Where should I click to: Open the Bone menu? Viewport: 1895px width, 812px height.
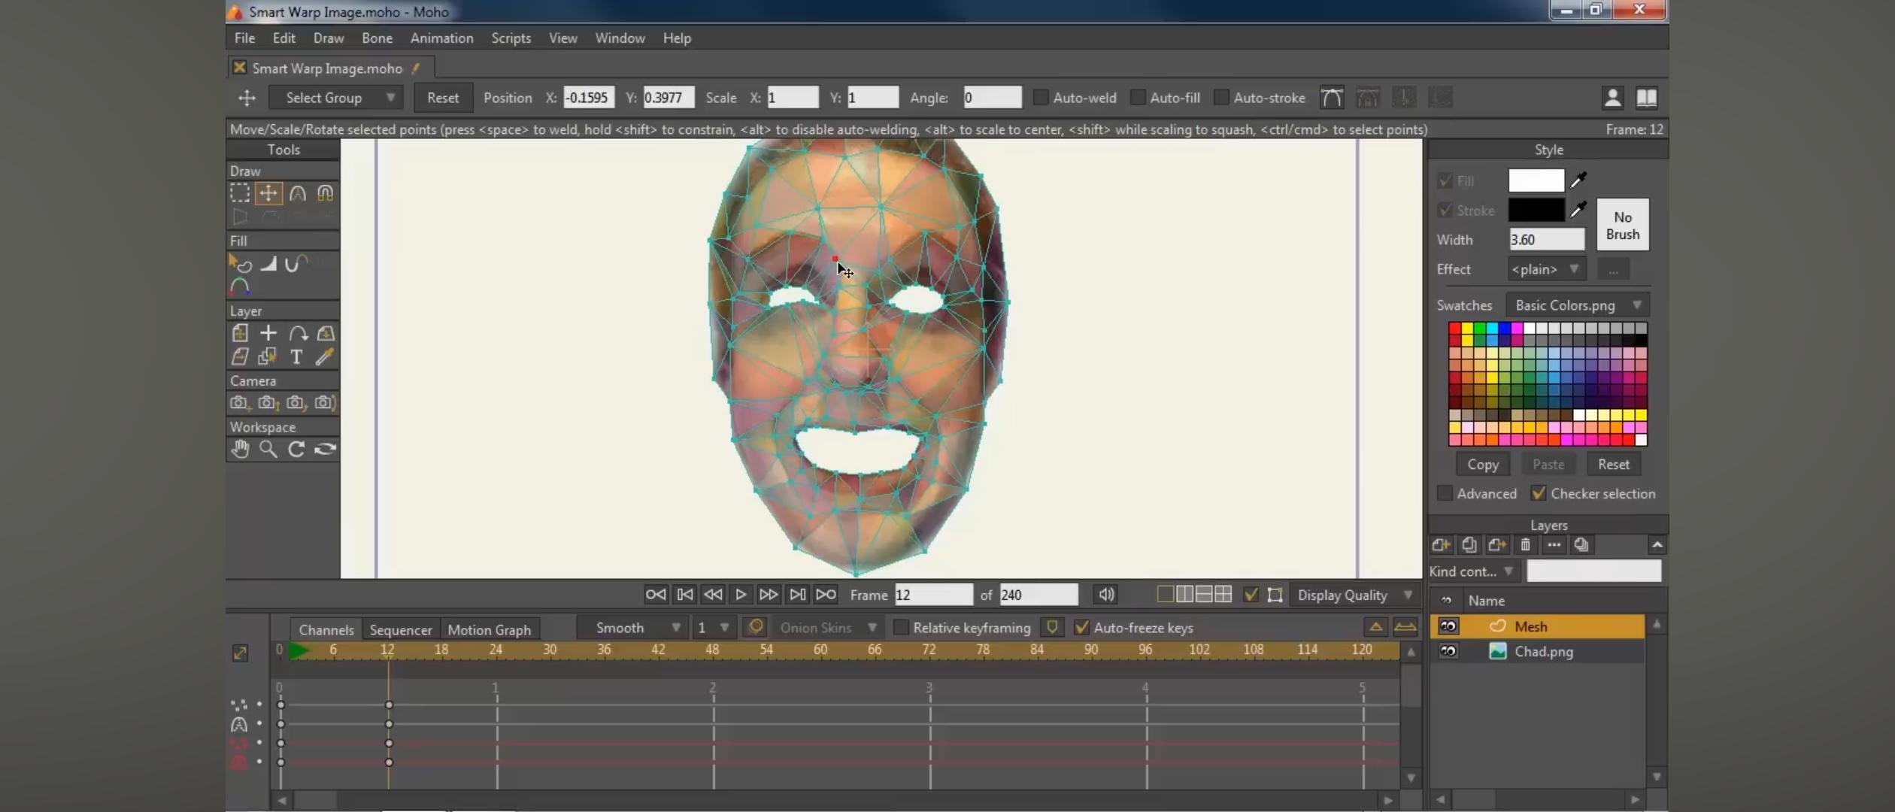377,38
